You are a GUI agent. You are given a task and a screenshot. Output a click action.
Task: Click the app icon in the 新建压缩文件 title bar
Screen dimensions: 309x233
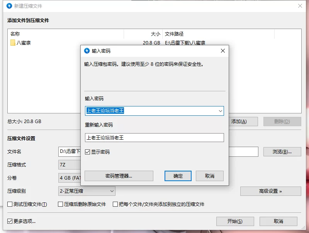tap(9, 6)
